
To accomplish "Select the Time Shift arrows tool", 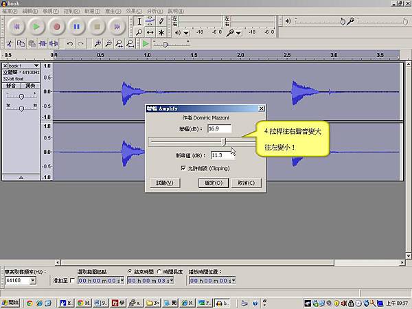I will [150, 32].
